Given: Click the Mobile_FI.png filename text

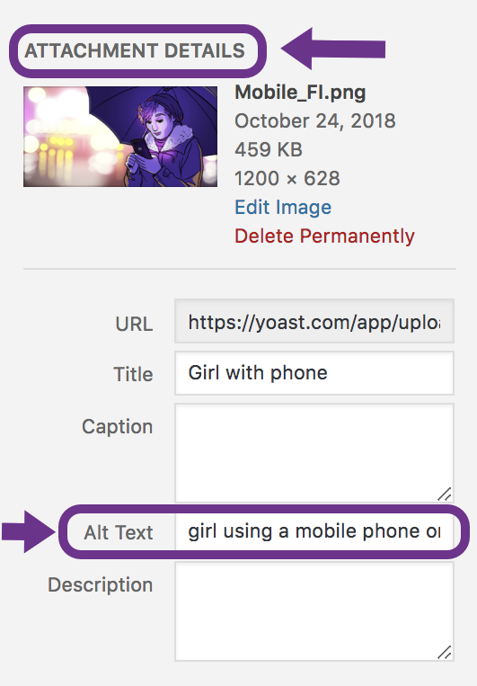Looking at the screenshot, I should [300, 93].
